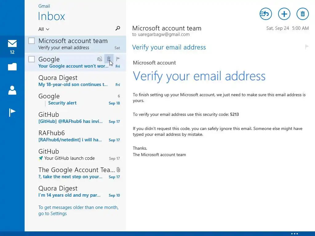Open Your GitHub launch code email
Image resolution: width=315 pixels, height=236 pixels.
[75, 155]
